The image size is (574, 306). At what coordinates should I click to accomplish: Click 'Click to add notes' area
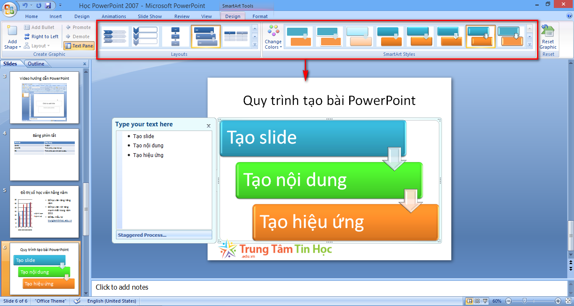[329, 288]
